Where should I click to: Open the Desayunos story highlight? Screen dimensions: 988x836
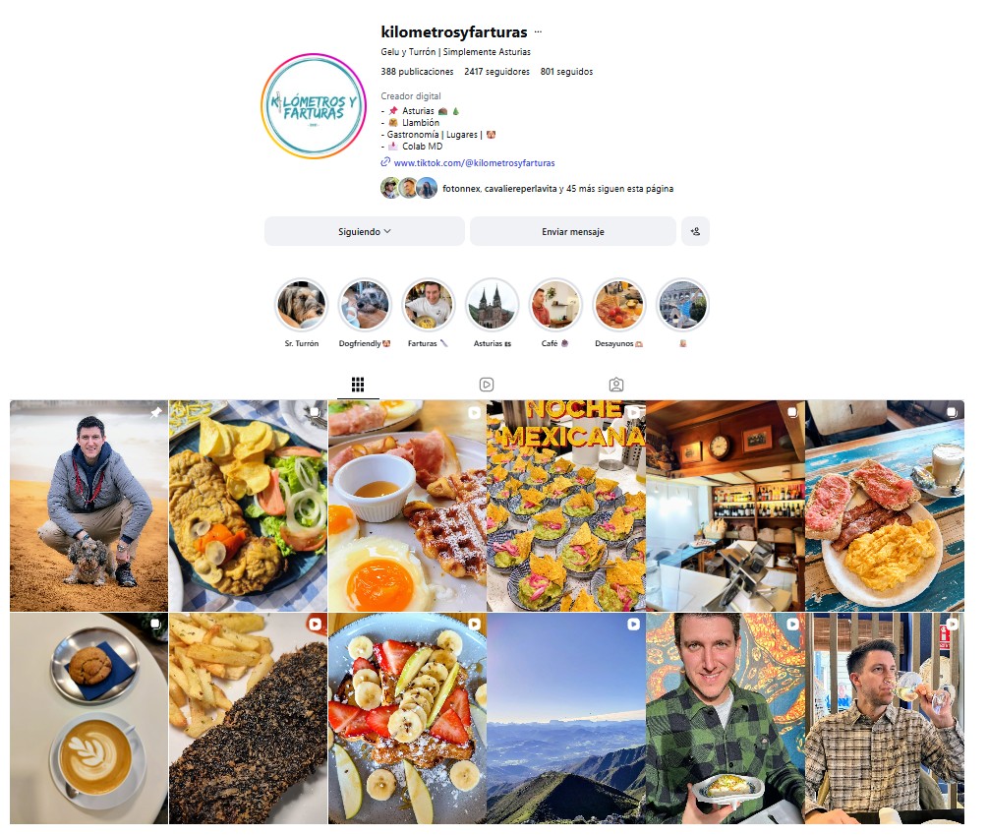[618, 305]
